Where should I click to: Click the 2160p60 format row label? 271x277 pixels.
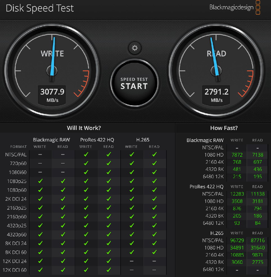pyautogui.click(x=17, y=217)
